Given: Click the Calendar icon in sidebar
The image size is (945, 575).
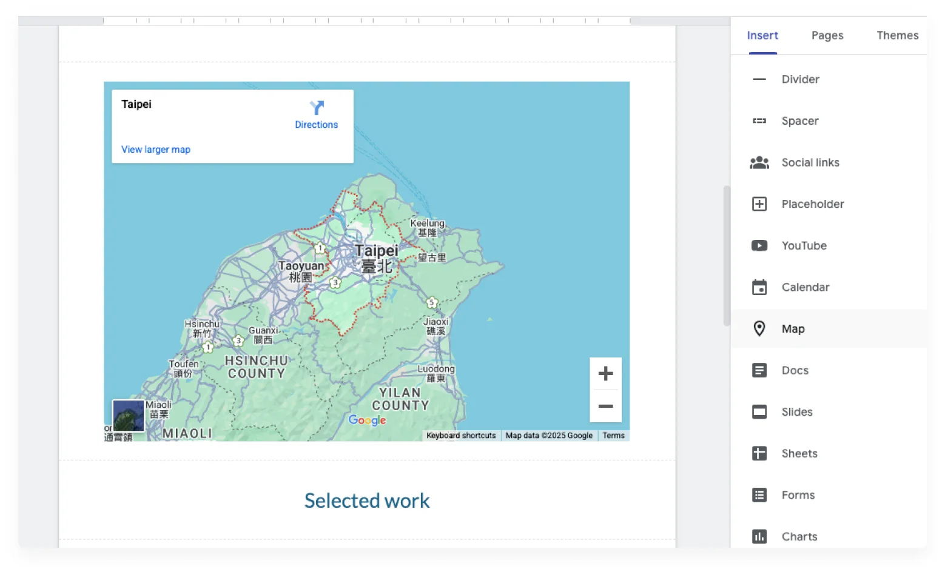Looking at the screenshot, I should click(759, 287).
